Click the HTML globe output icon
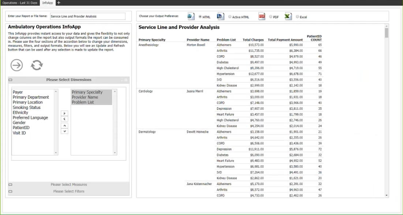The image size is (403, 215). 191,16
